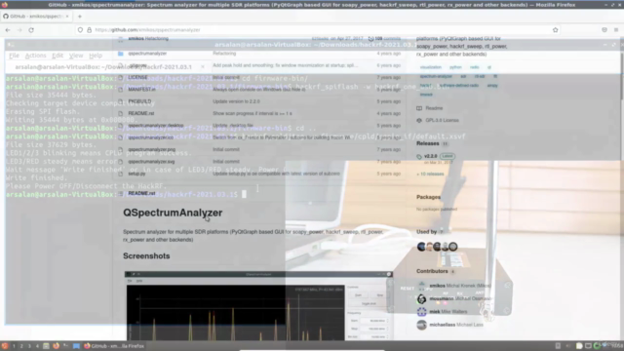
Task: Open README.rst in the file list
Action: [x=140, y=113]
